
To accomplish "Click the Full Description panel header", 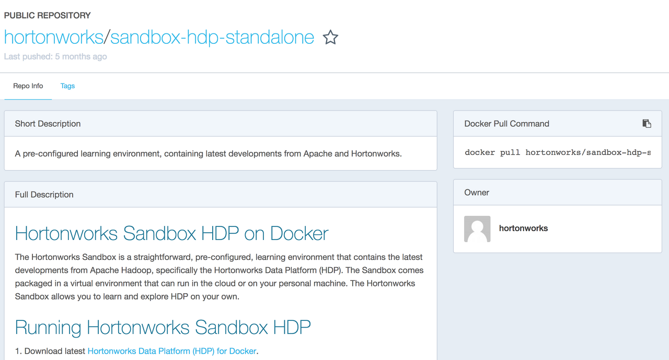I will tap(221, 195).
